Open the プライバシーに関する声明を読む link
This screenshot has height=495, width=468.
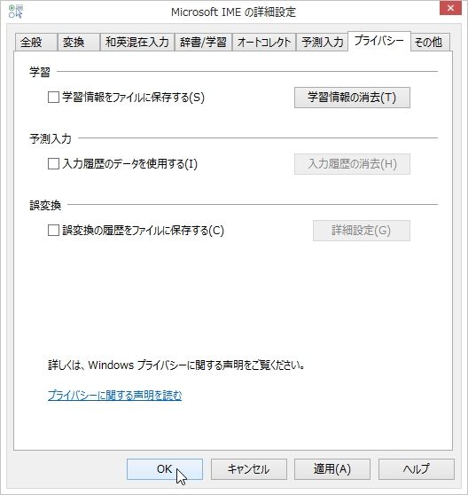pyautogui.click(x=115, y=396)
